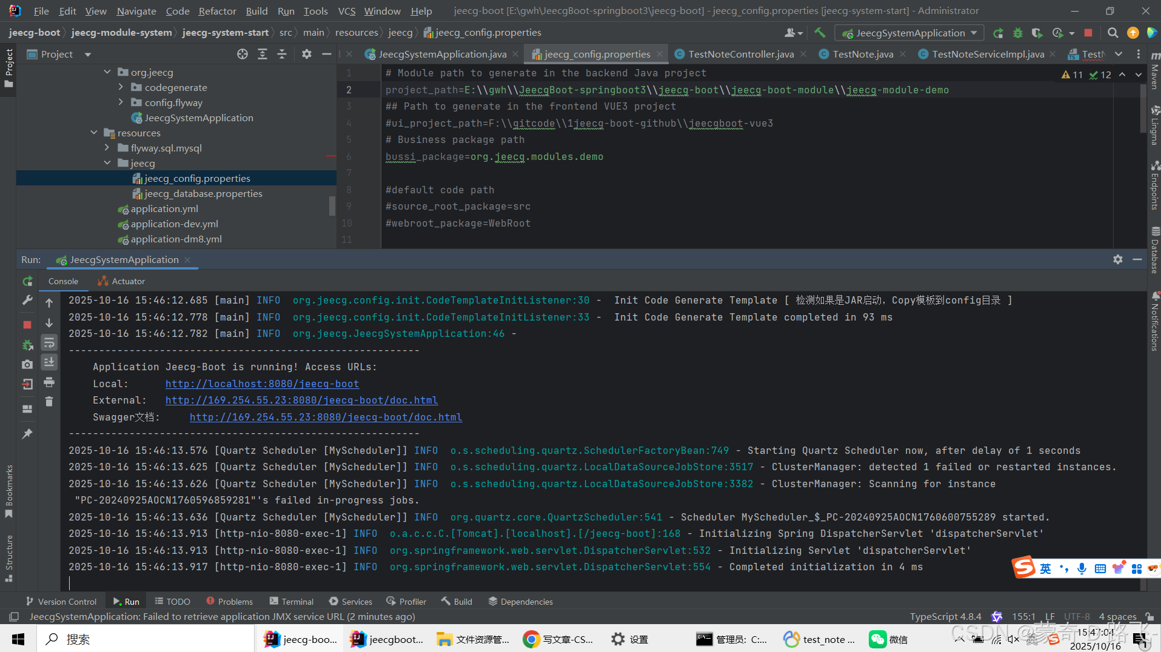Open Search Everywhere magnifier icon
The width and height of the screenshot is (1161, 652).
1113,33
